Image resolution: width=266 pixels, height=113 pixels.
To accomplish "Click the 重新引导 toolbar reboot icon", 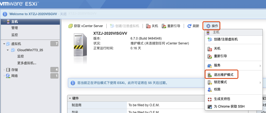I will point(164,26).
